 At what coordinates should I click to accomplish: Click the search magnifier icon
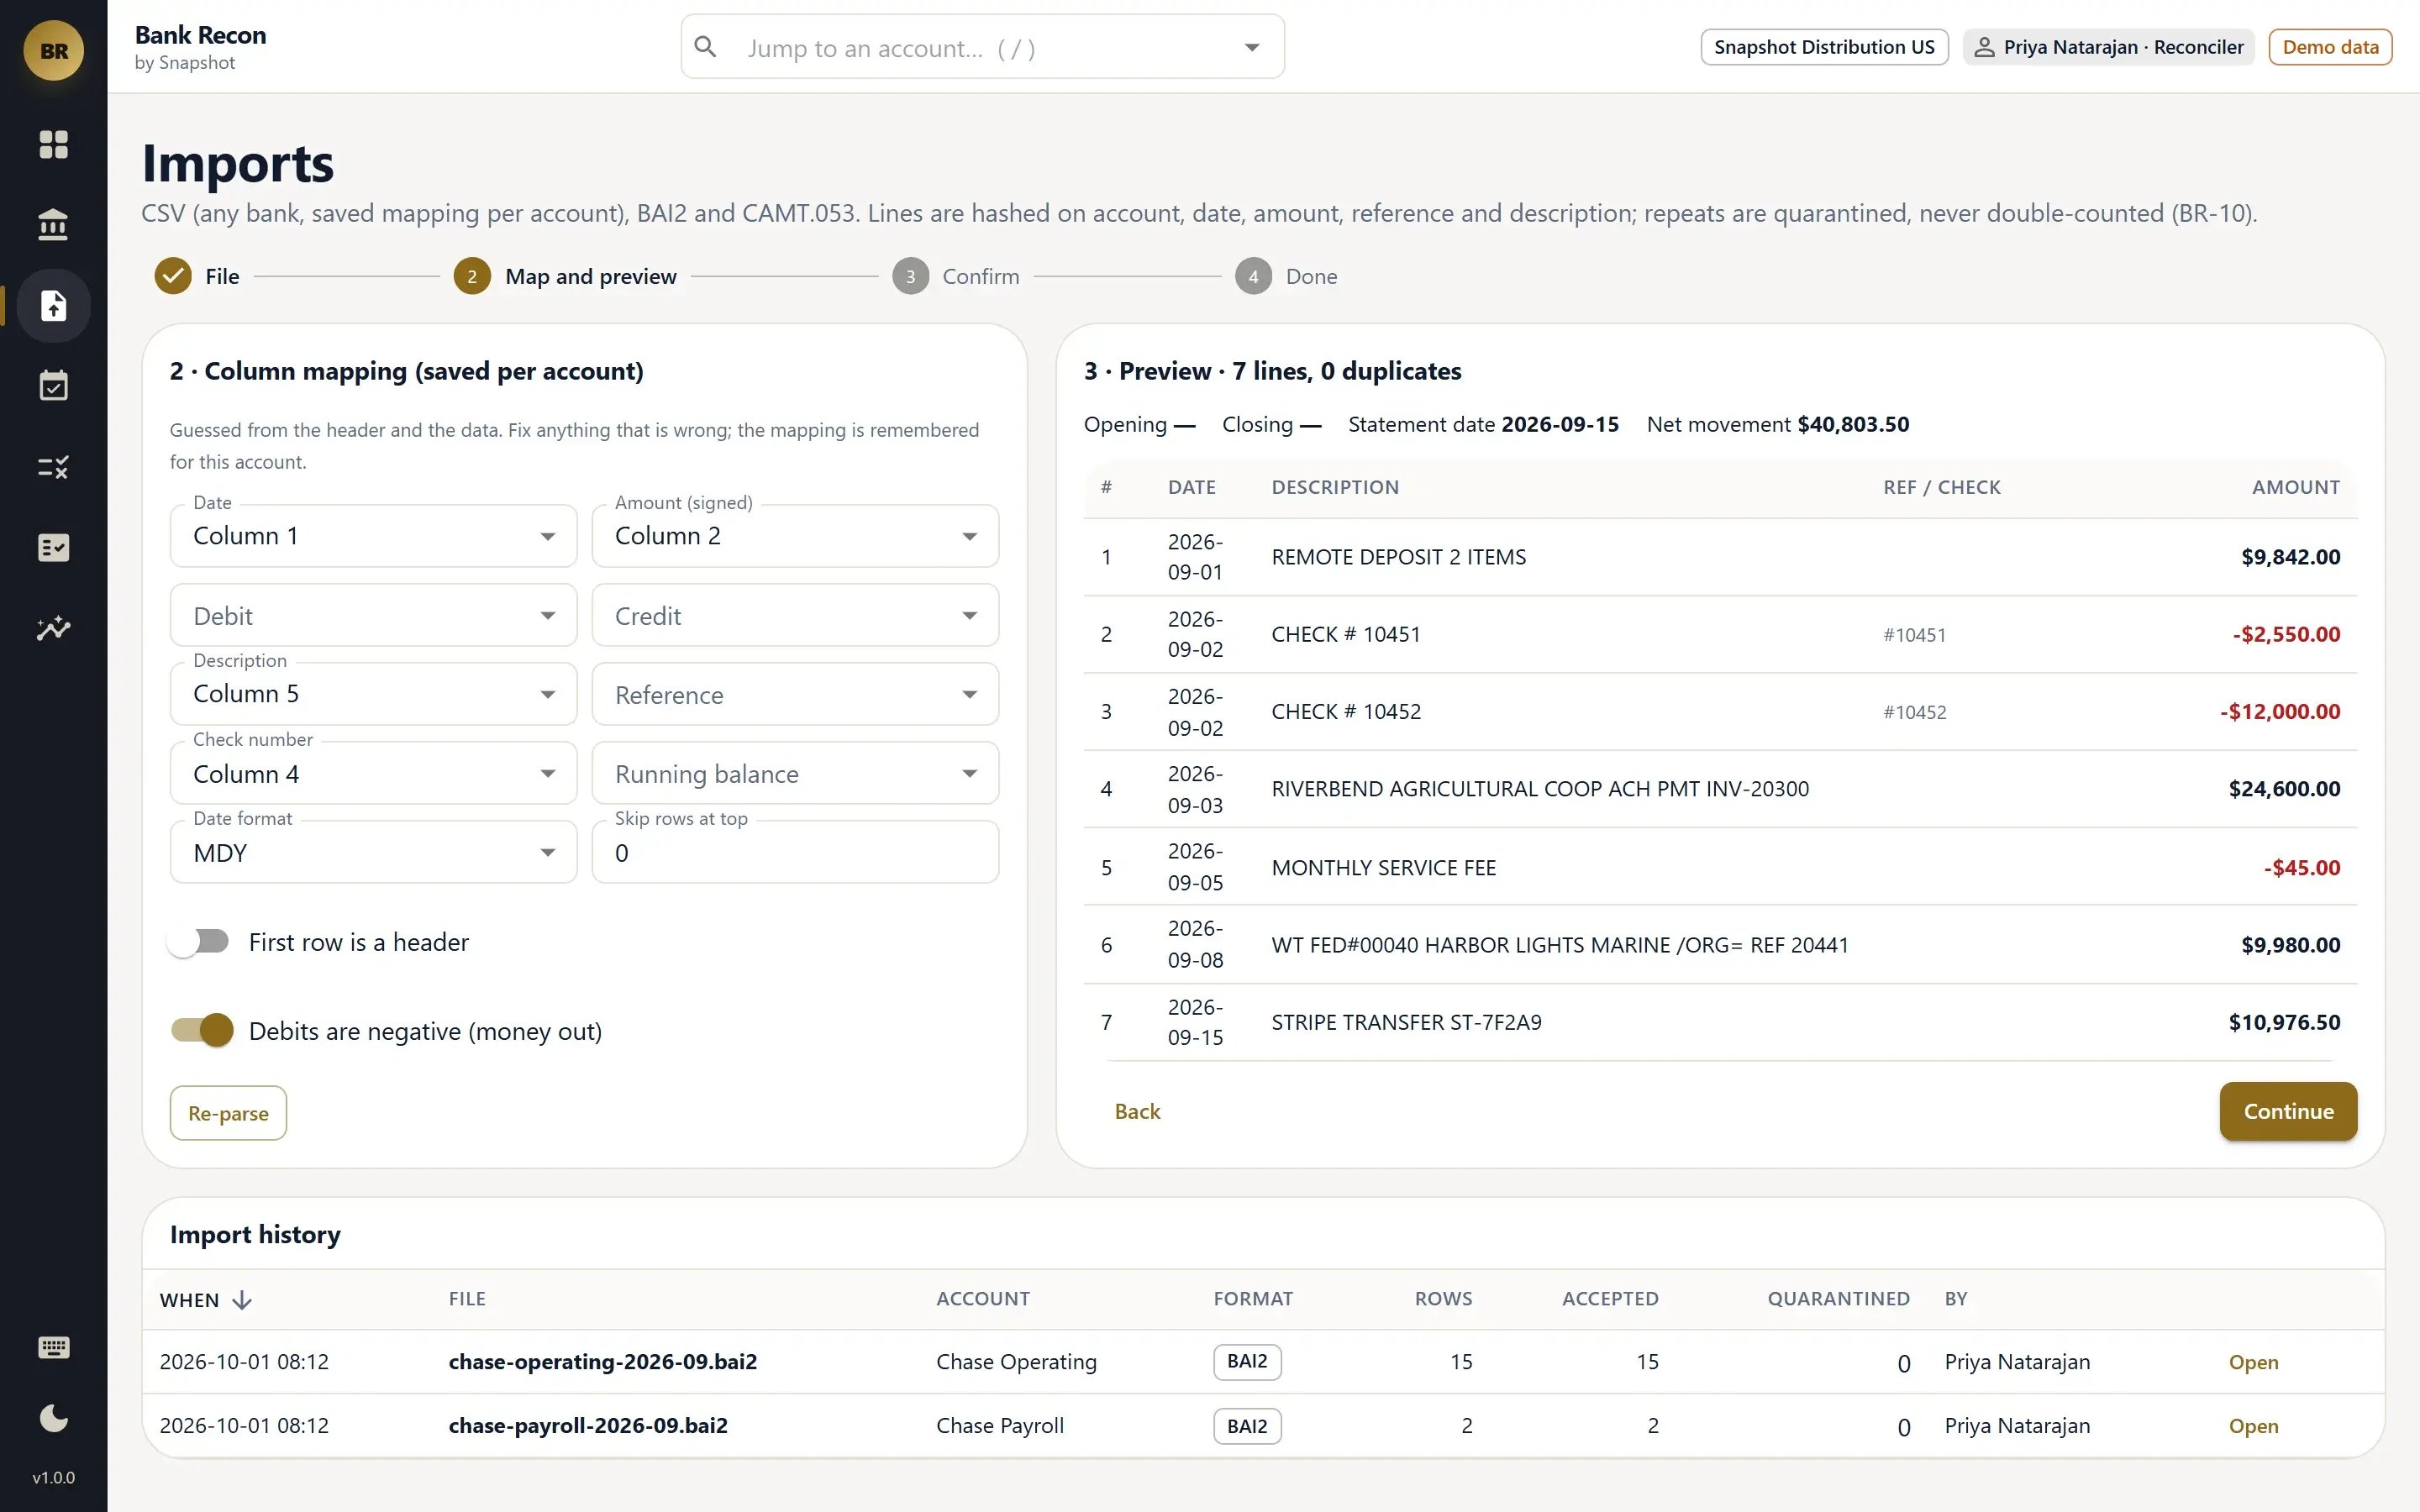coord(705,47)
